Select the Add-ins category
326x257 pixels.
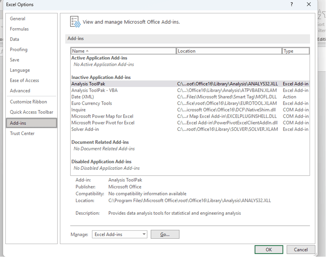pyautogui.click(x=31, y=123)
